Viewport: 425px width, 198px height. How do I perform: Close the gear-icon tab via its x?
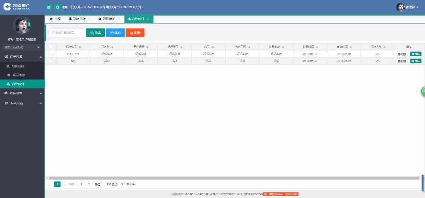click(119, 19)
